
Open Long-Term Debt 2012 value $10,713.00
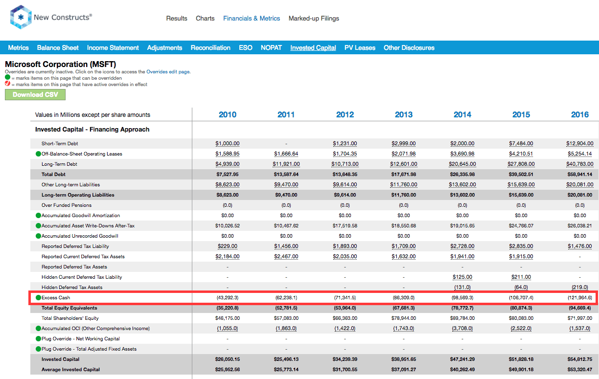click(x=345, y=164)
